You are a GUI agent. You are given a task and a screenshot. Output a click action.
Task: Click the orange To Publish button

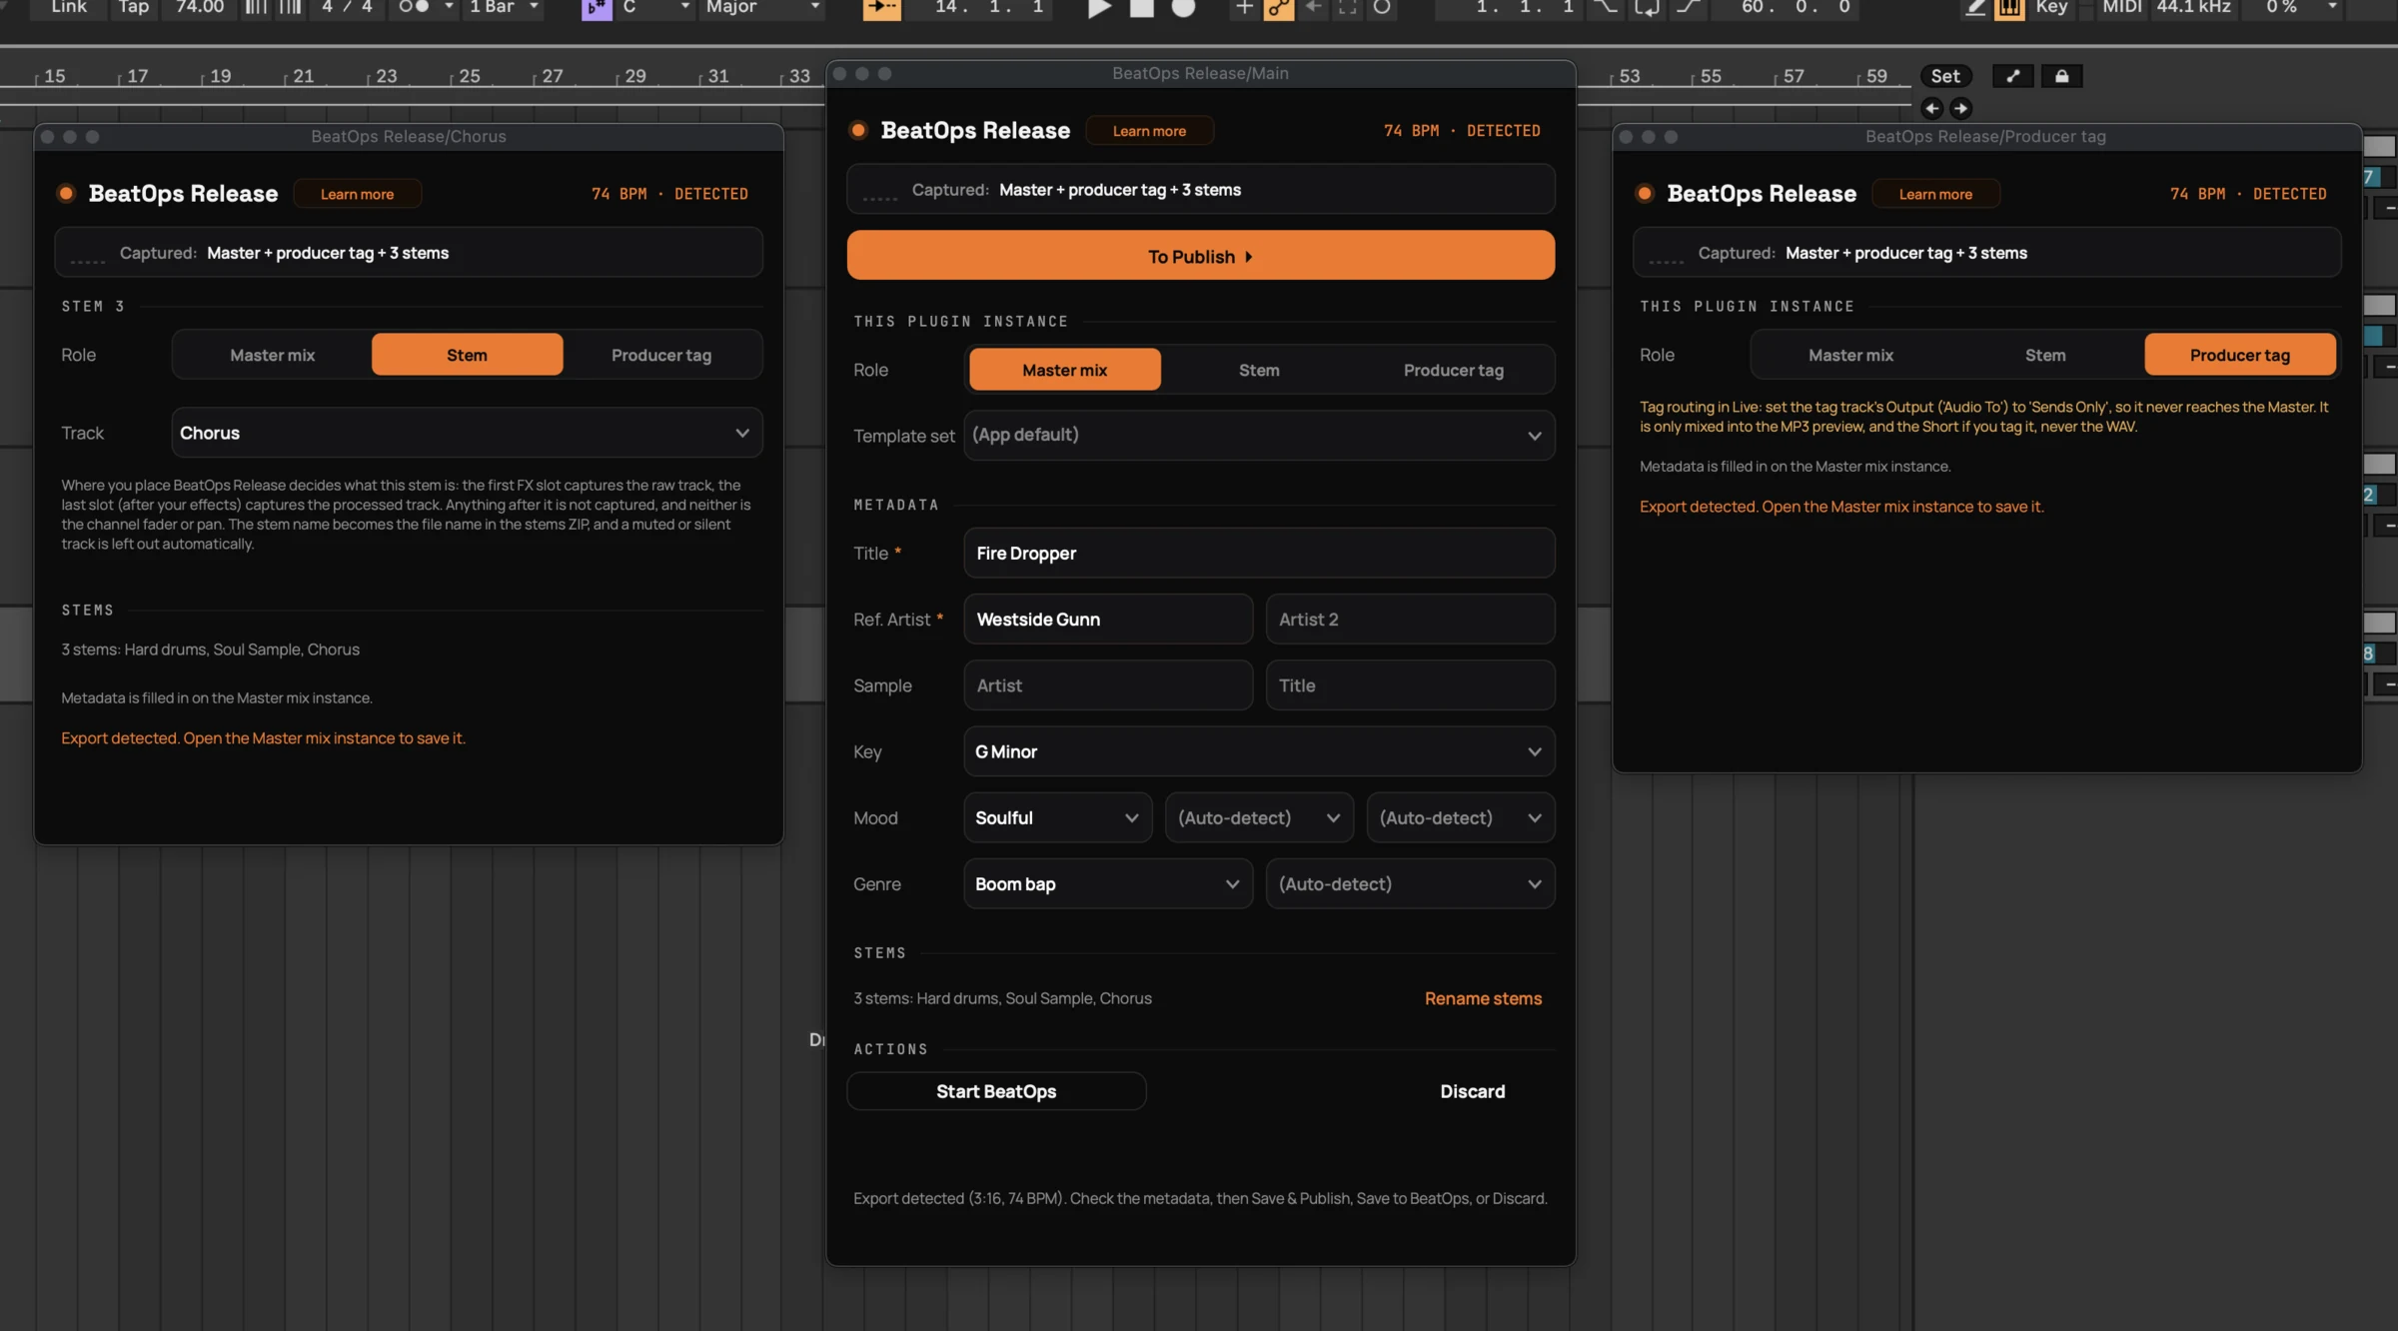point(1200,256)
